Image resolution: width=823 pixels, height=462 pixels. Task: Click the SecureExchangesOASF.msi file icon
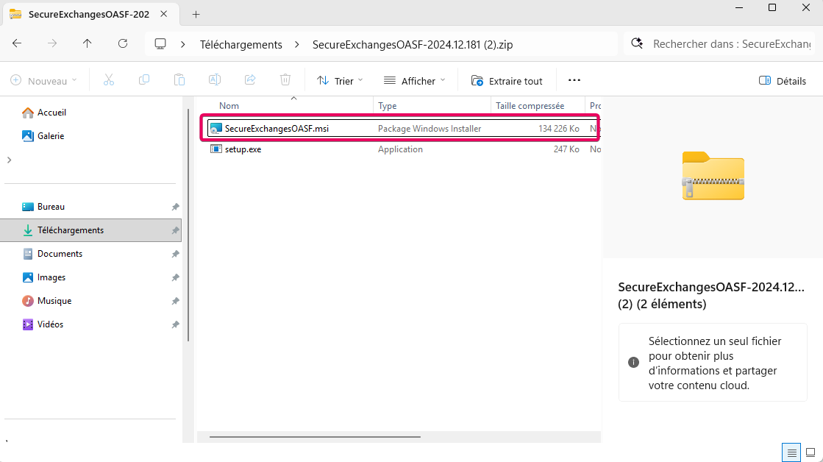215,128
